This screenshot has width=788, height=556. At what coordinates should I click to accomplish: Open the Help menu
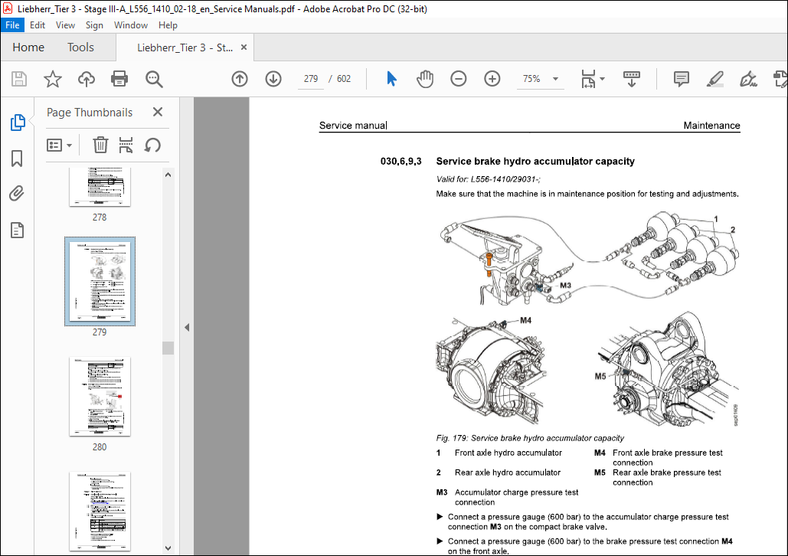coord(168,25)
